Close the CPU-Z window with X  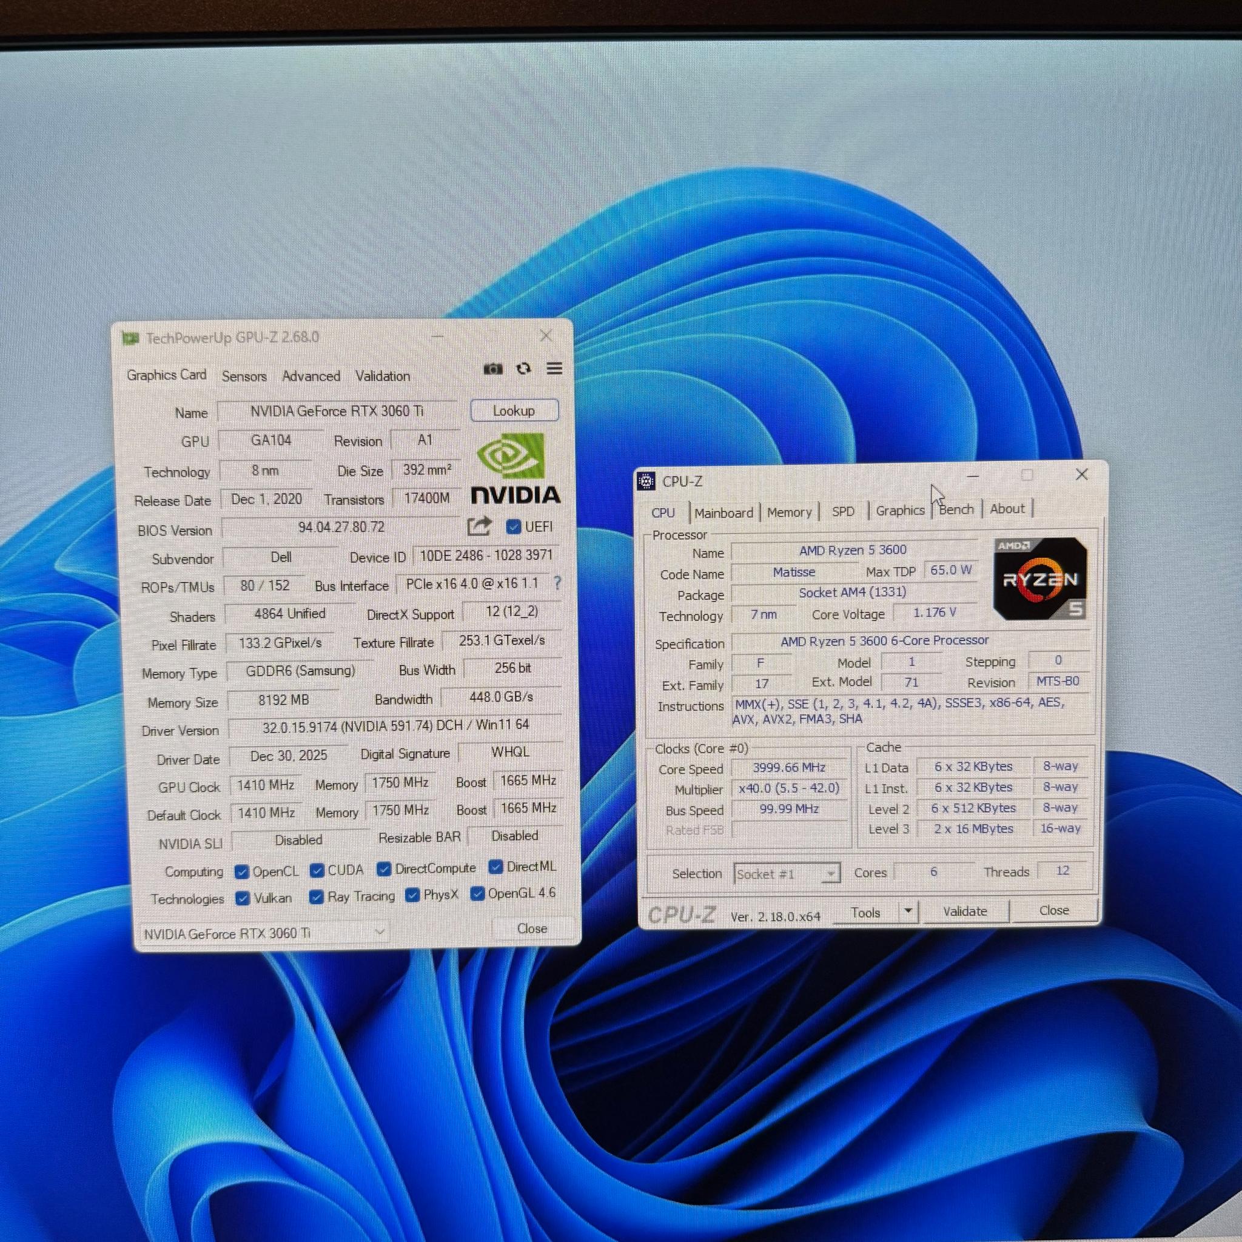click(1082, 474)
